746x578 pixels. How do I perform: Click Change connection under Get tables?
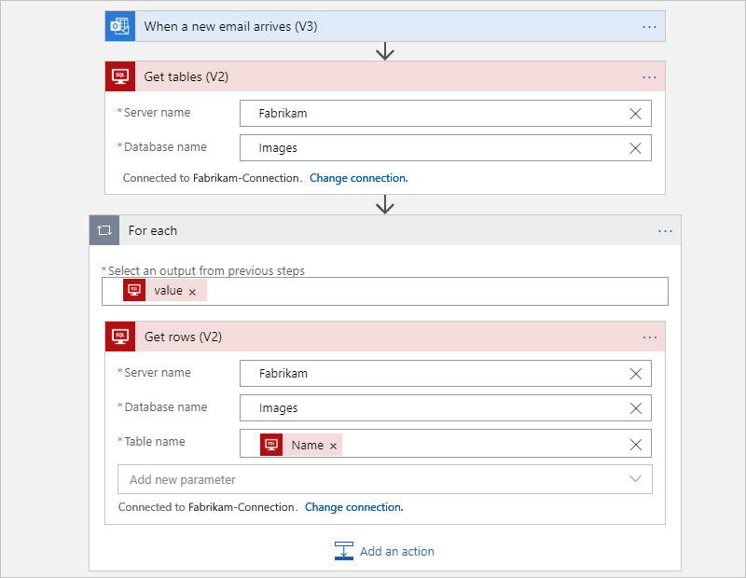pos(358,177)
